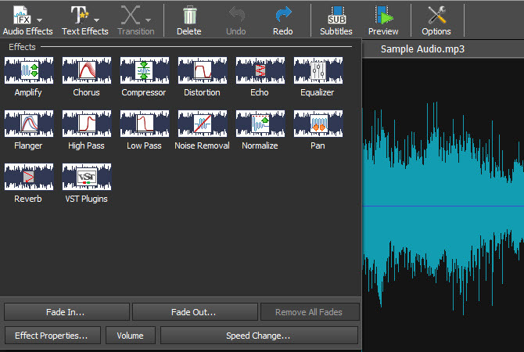Click the Fade Out... button
The width and height of the screenshot is (524, 352).
[x=195, y=312]
